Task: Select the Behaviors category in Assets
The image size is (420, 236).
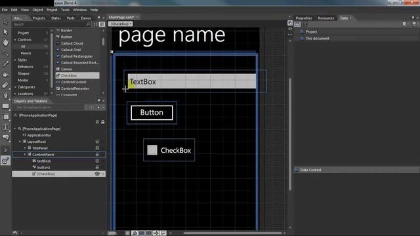Action: 26,67
